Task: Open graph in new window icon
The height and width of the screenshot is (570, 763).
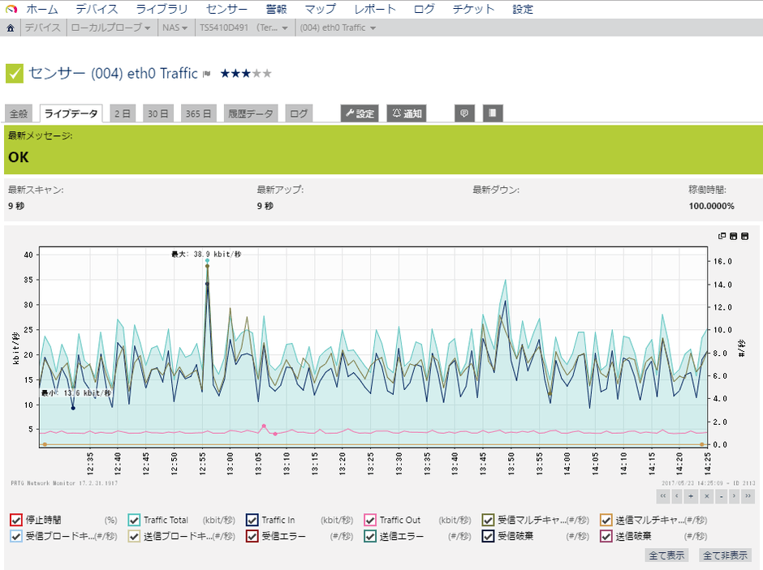Action: pyautogui.click(x=722, y=236)
